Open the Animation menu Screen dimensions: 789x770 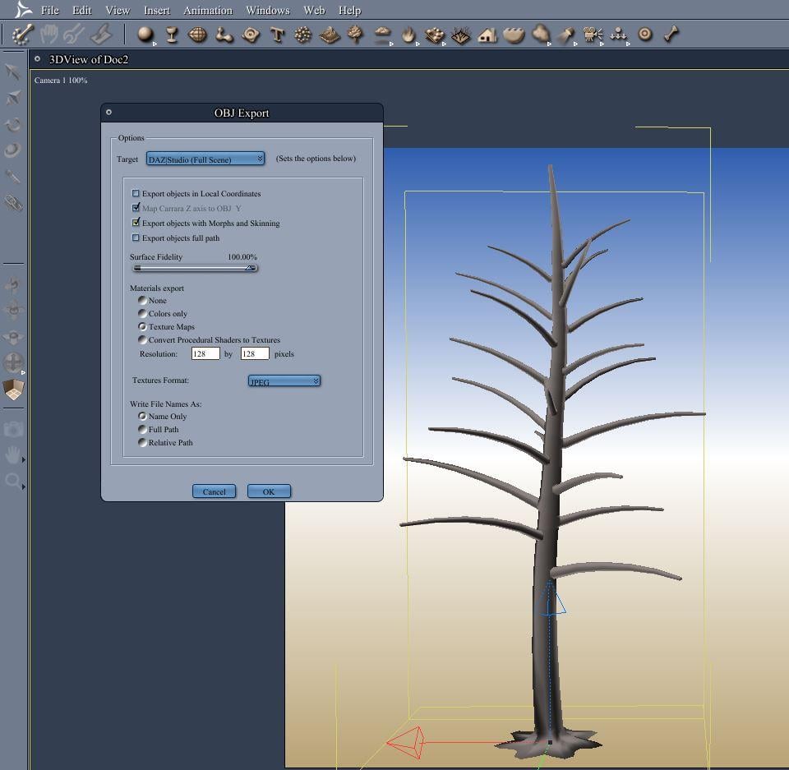207,11
